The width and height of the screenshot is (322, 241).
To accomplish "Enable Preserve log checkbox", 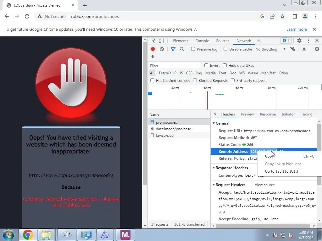I will 193,49.
